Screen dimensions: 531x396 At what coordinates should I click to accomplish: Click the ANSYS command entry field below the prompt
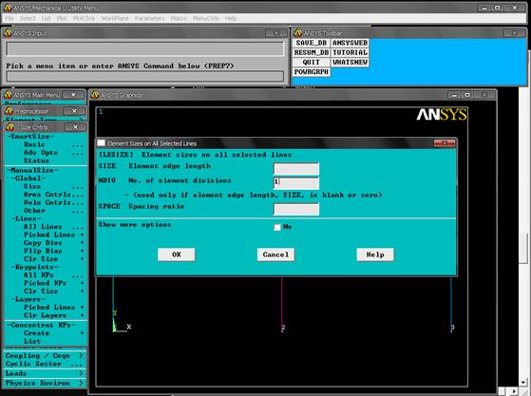coord(145,76)
